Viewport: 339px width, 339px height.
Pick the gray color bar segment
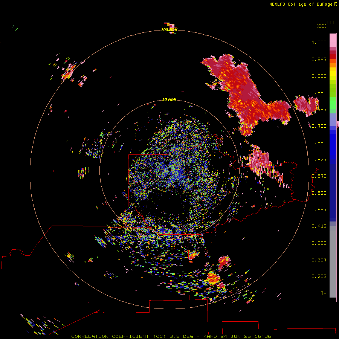333,262
